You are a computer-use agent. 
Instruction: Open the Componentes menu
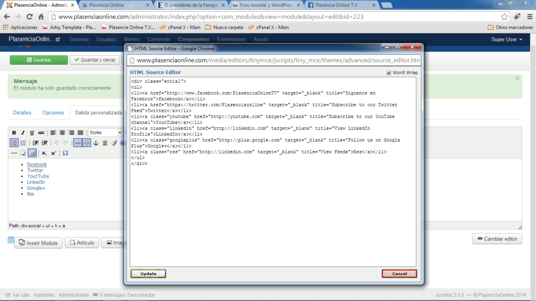193,39
